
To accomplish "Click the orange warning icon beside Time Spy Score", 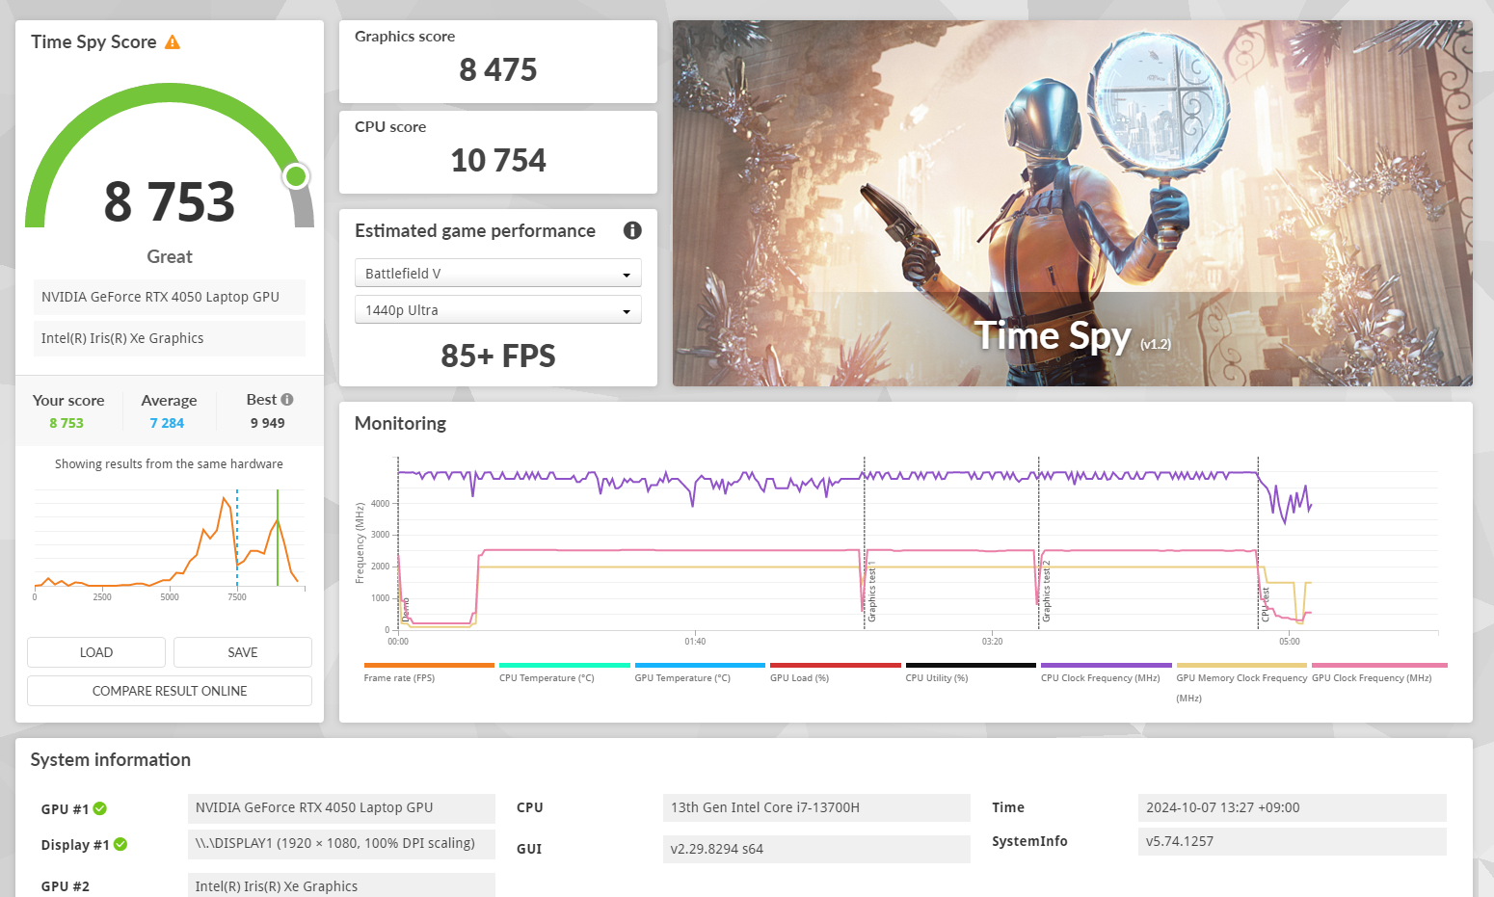I will tap(173, 42).
